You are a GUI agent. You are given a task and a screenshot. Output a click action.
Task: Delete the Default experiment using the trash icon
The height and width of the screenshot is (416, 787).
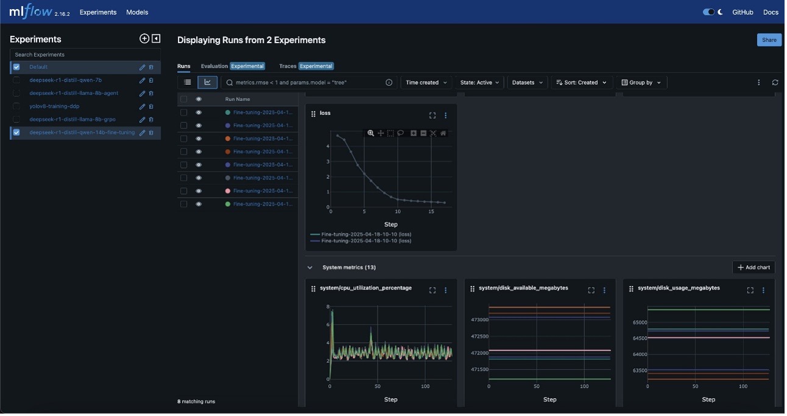[x=151, y=68]
